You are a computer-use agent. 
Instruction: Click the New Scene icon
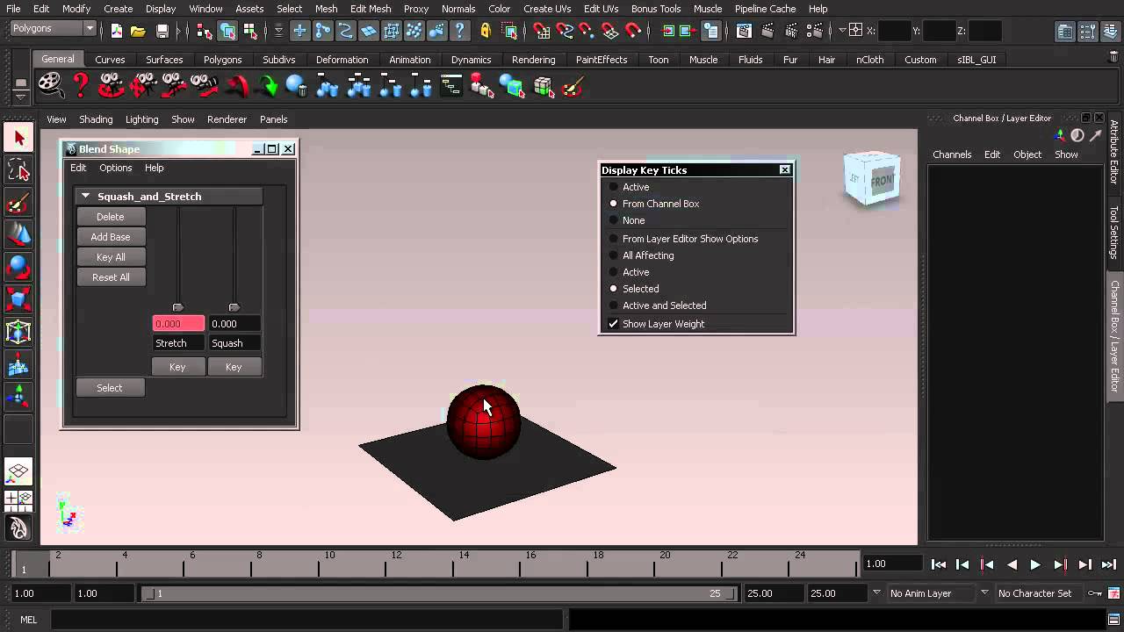[117, 31]
